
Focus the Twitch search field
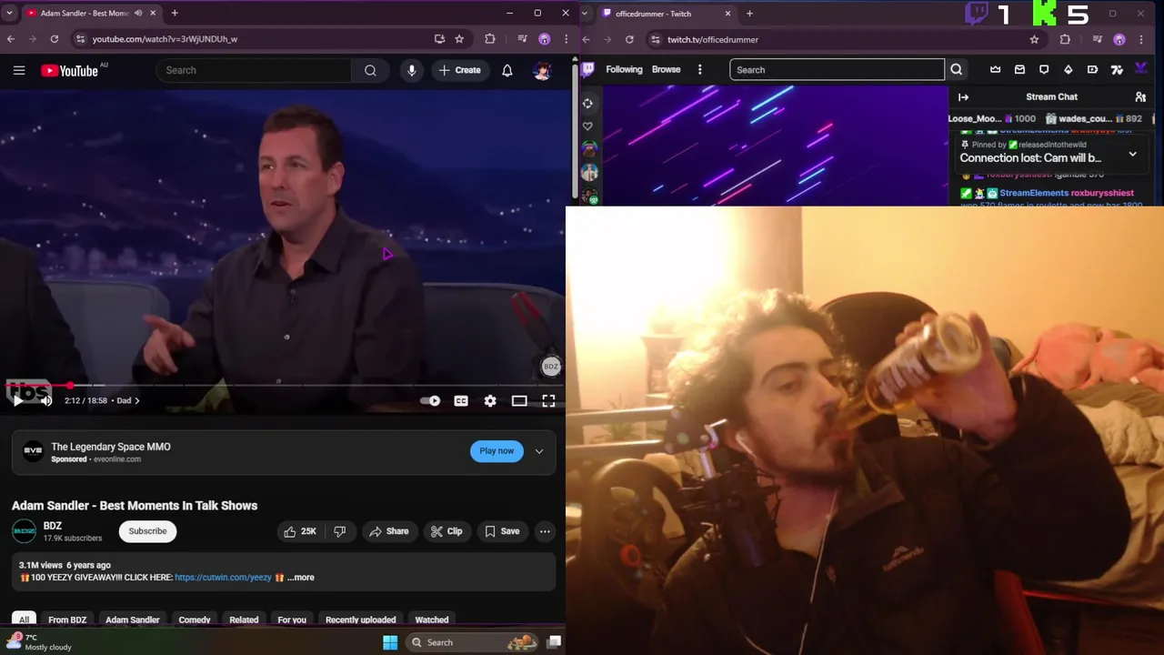[x=837, y=69]
